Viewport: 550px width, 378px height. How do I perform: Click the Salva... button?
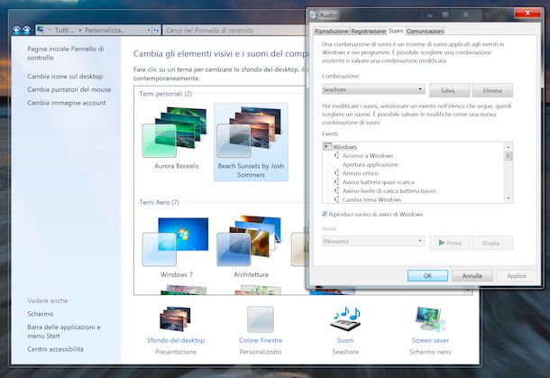tap(449, 90)
